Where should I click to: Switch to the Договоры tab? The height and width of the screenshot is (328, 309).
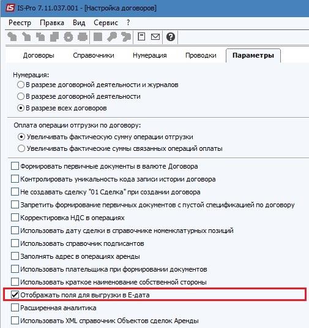[39, 55]
